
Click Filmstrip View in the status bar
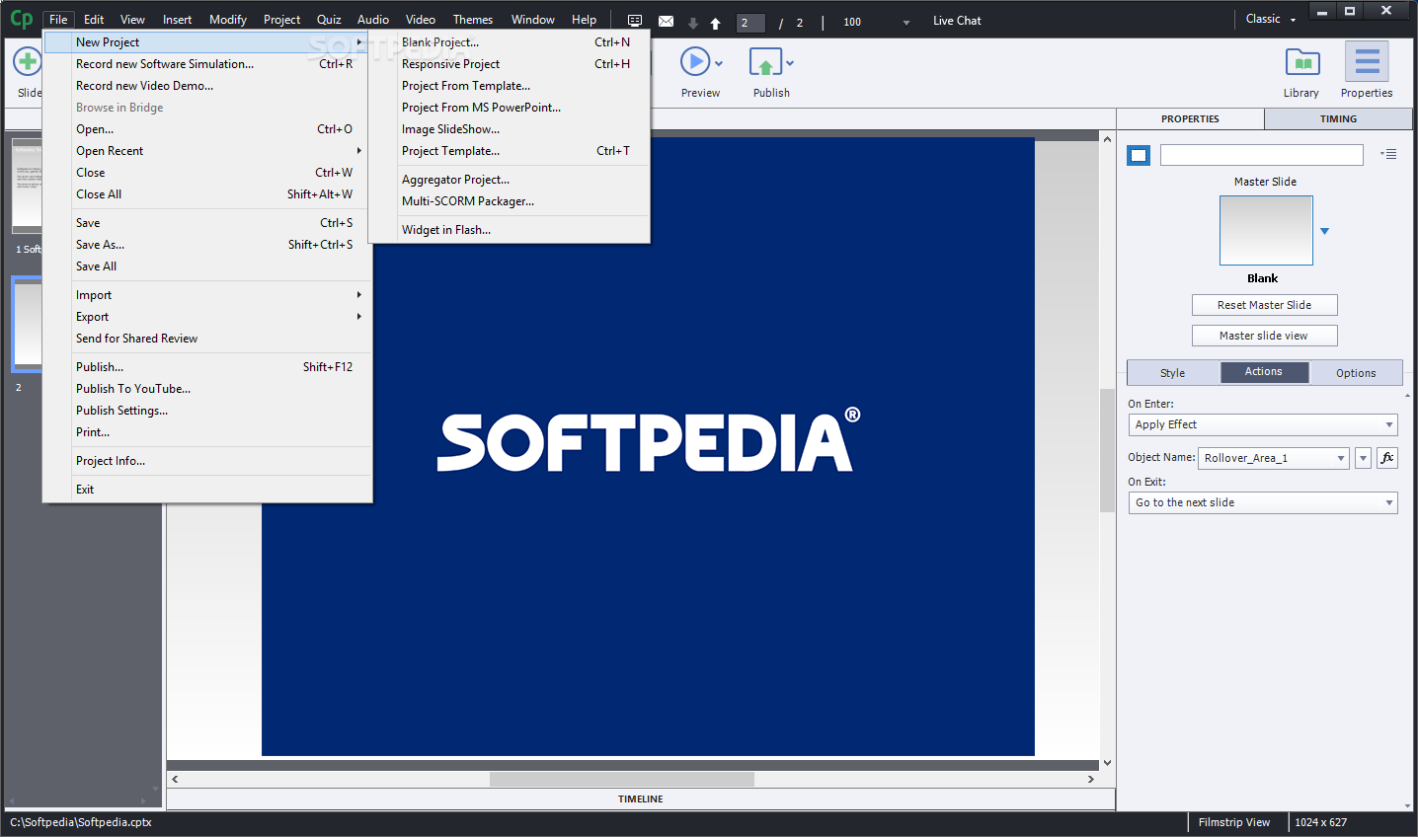click(1233, 822)
